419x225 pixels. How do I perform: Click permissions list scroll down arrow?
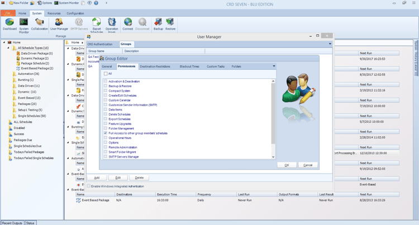(x=273, y=157)
